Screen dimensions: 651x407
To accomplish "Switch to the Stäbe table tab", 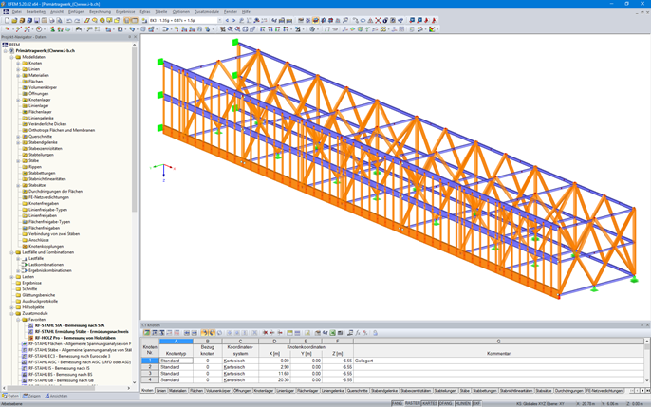I will [x=465, y=391].
